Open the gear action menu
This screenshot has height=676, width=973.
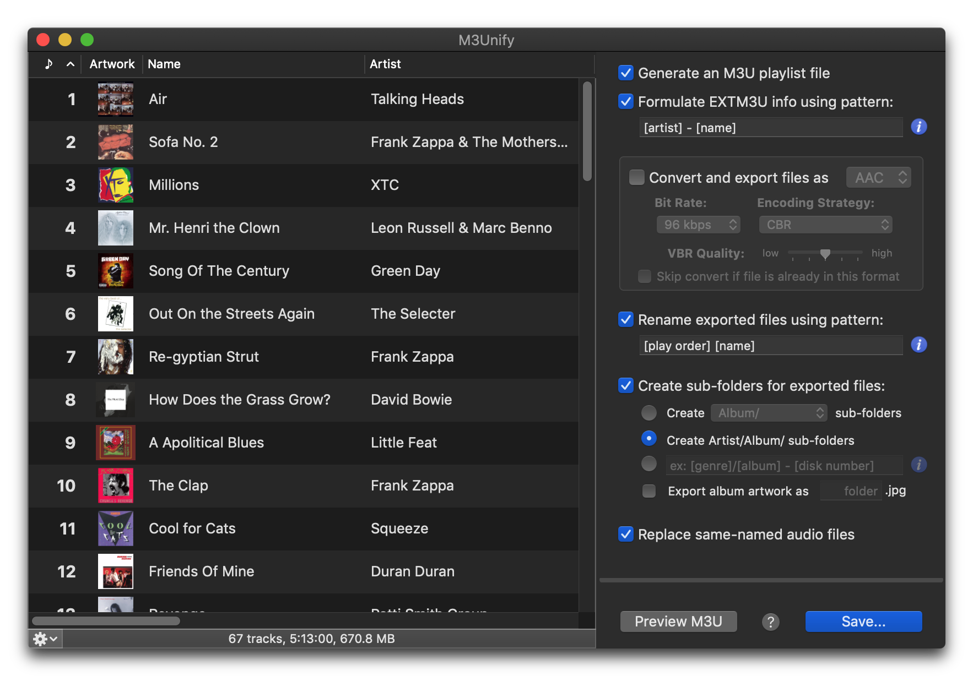(x=45, y=639)
